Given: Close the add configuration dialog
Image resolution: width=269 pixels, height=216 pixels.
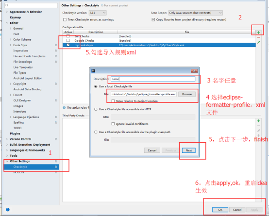Looking at the screenshot, I should click(x=194, y=71).
